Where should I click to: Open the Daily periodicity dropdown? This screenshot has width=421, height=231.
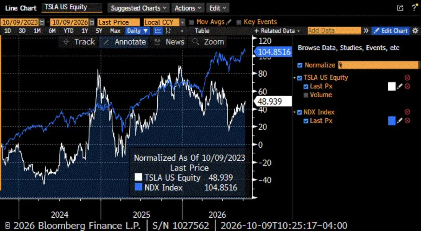138,31
